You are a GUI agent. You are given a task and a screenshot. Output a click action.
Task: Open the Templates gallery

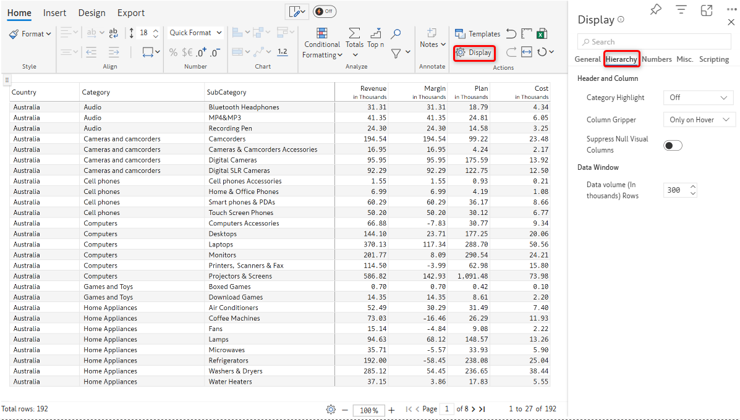coord(477,34)
